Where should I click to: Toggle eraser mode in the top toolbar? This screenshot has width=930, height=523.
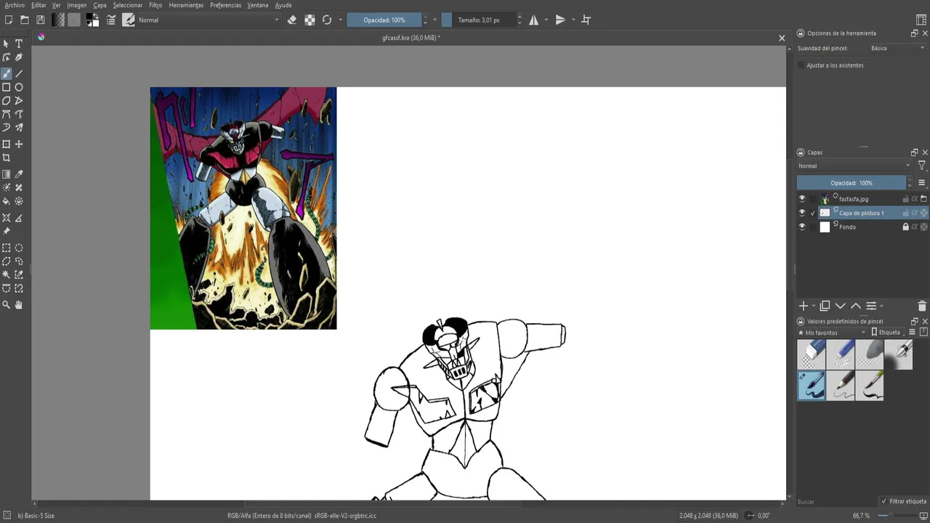coord(292,20)
